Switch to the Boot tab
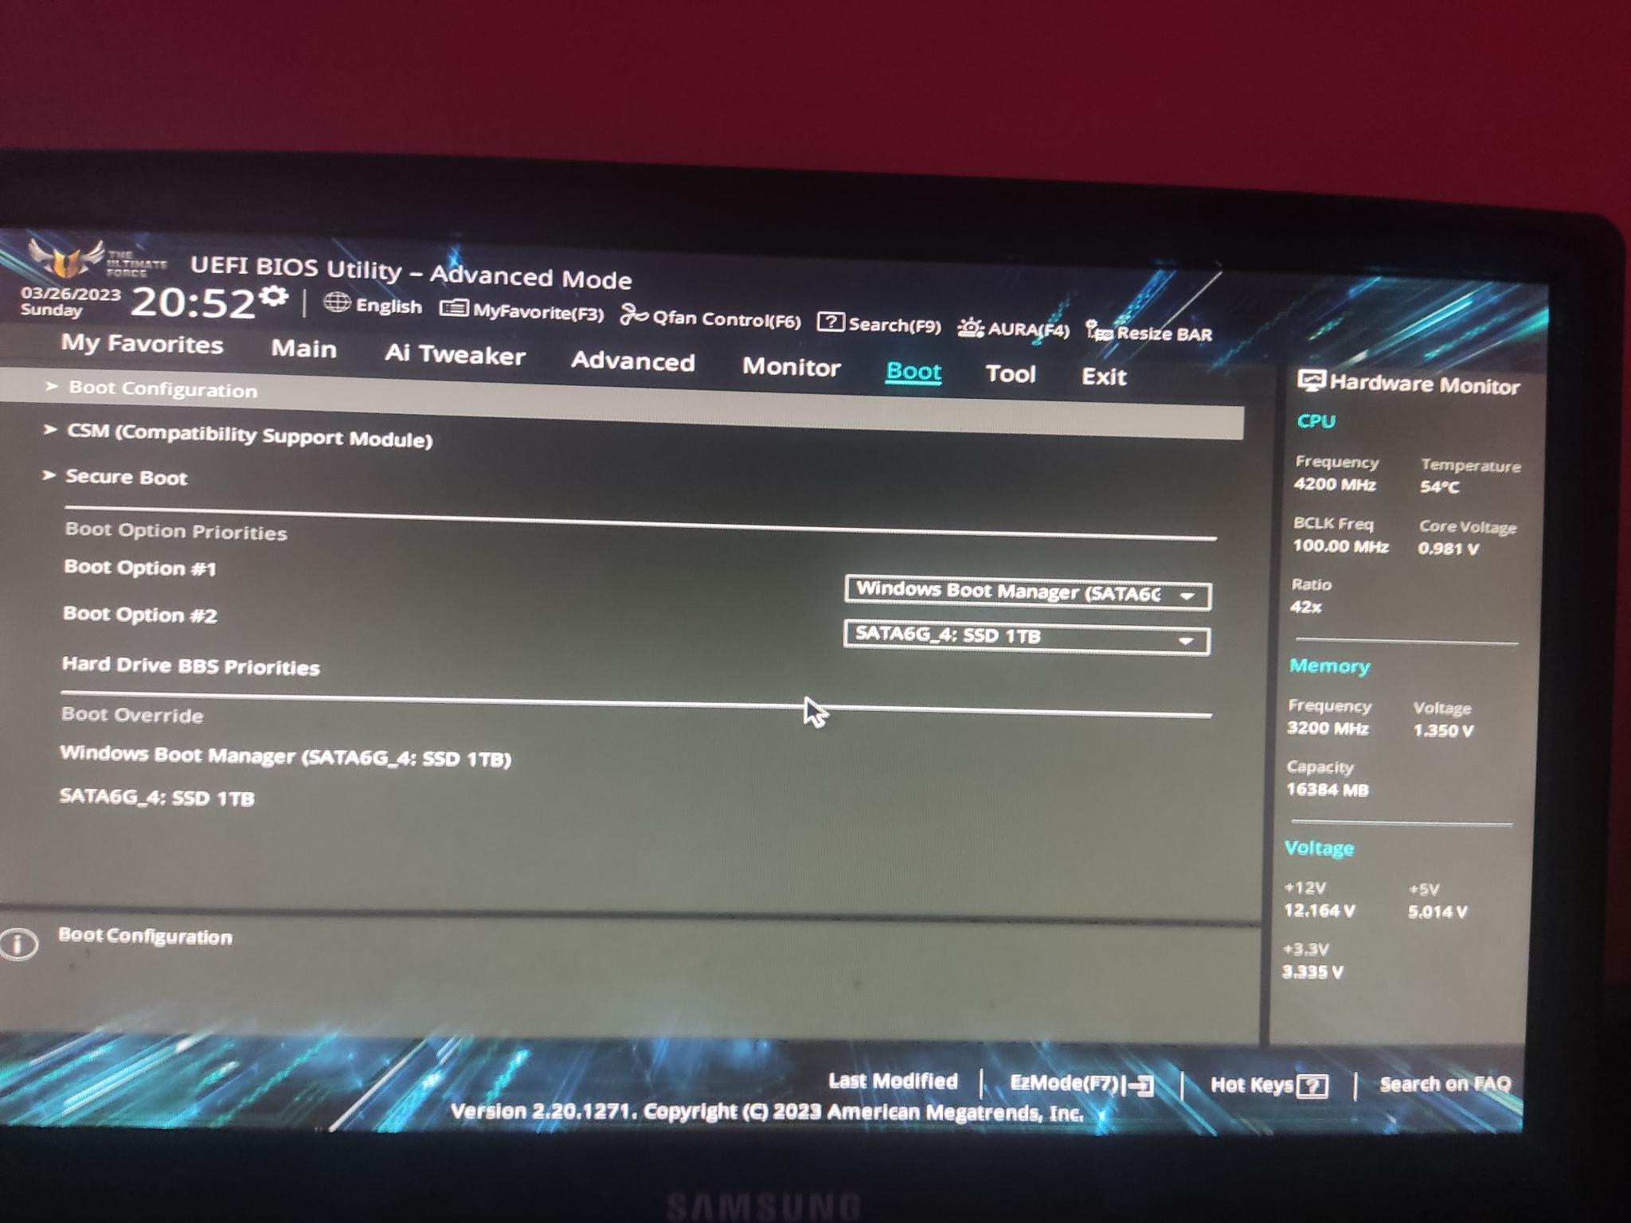This screenshot has height=1223, width=1631. pos(912,373)
